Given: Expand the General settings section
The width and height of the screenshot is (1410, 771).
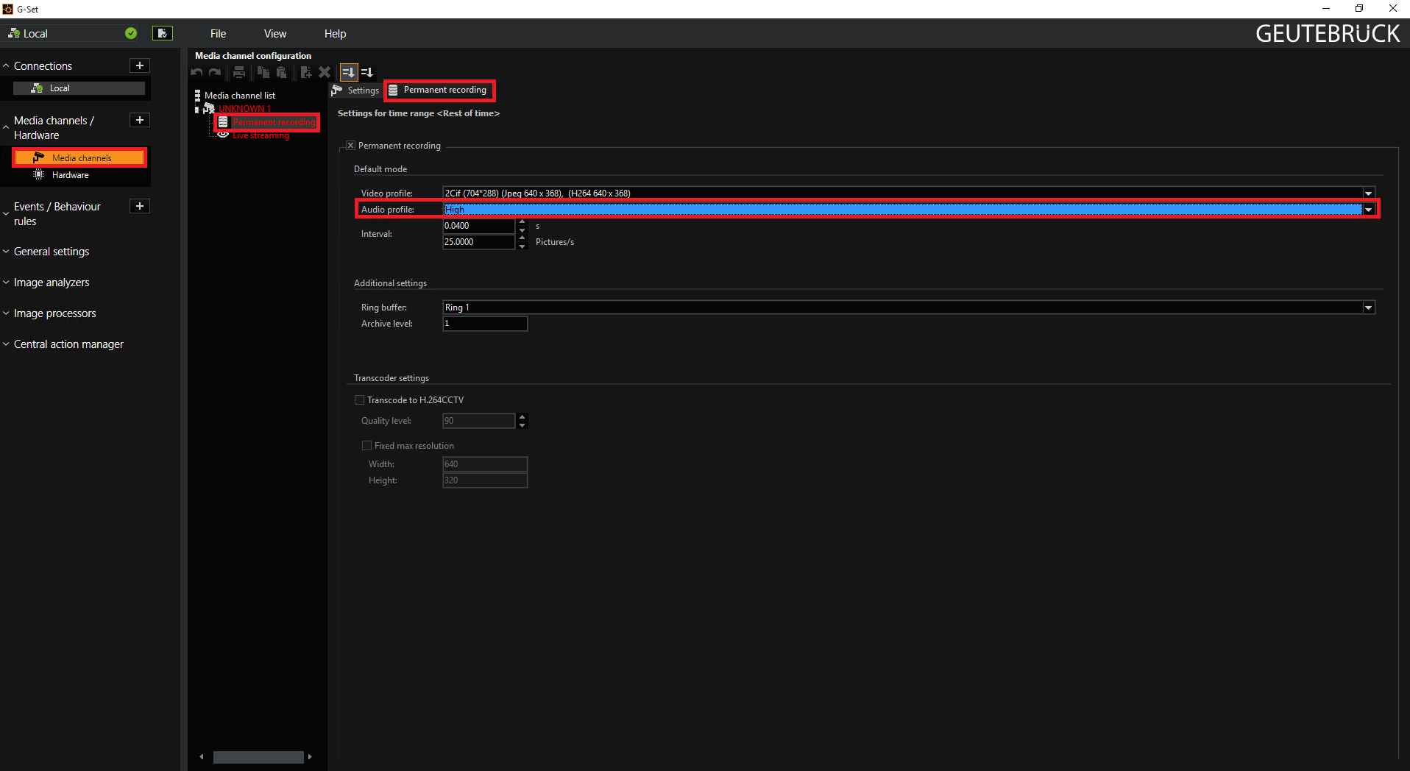Looking at the screenshot, I should pos(52,252).
